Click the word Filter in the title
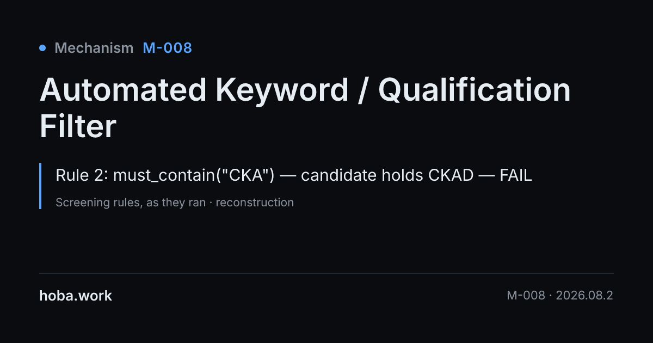653x343 pixels. click(78, 126)
